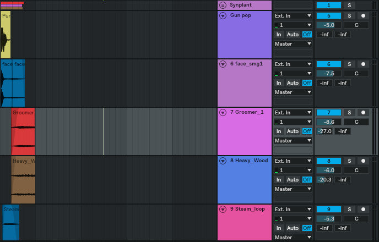Select Heavy_Wood send value -20.3

click(x=324, y=180)
